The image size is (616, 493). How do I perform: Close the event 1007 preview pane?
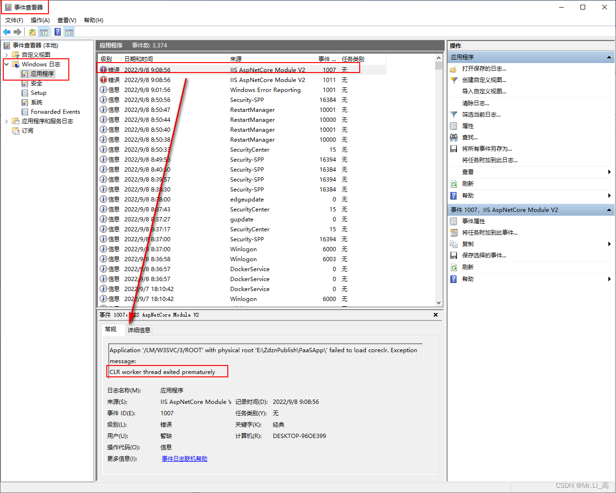point(436,315)
